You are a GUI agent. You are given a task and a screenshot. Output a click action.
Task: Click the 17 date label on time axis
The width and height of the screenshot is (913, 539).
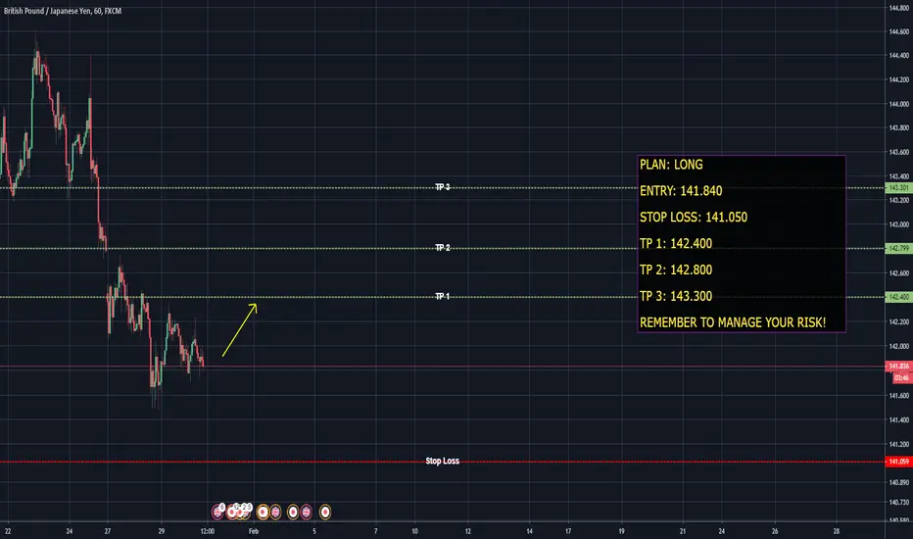[x=568, y=531]
